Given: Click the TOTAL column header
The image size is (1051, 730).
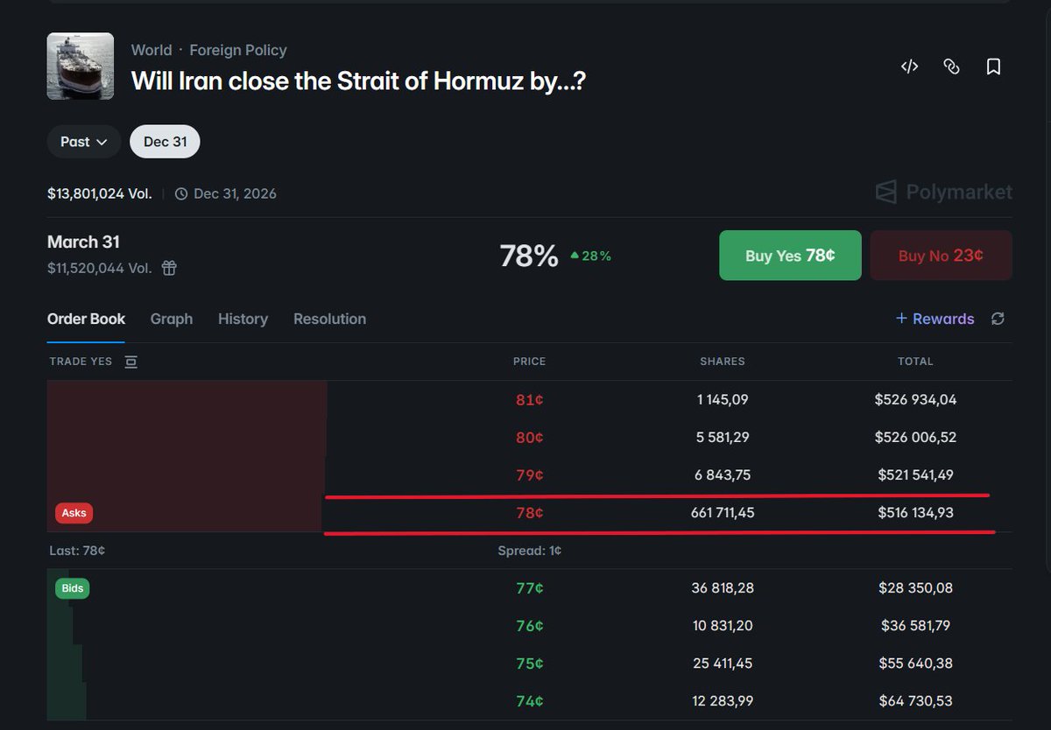Looking at the screenshot, I should click(x=915, y=361).
